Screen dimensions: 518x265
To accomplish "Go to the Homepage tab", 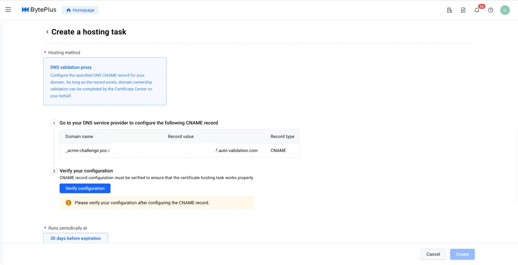I will click(80, 10).
